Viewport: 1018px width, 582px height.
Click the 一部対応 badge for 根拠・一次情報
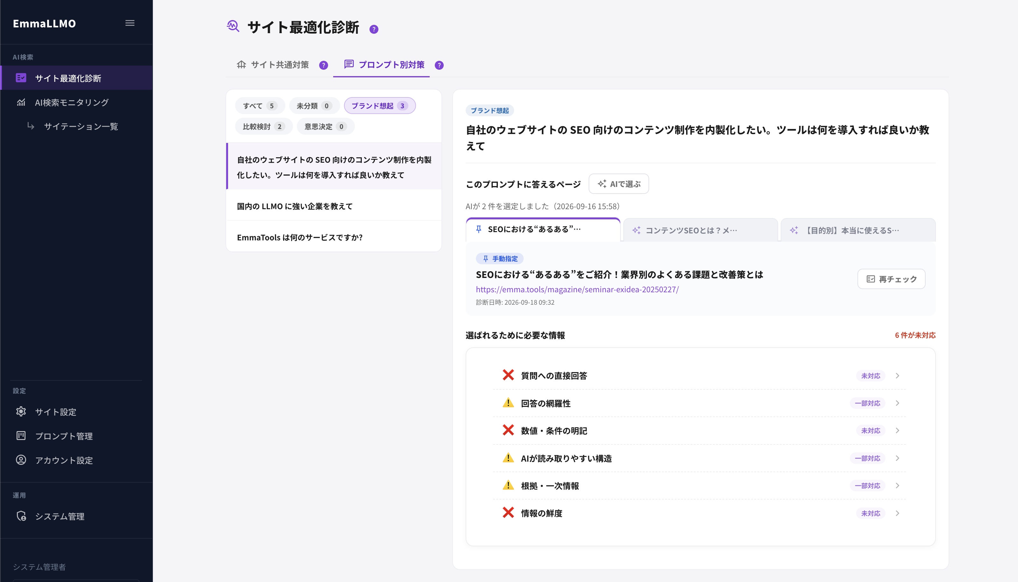[867, 486]
